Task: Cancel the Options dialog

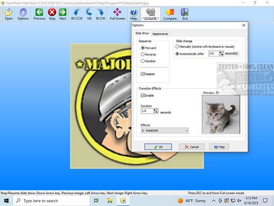Action: [x=191, y=147]
